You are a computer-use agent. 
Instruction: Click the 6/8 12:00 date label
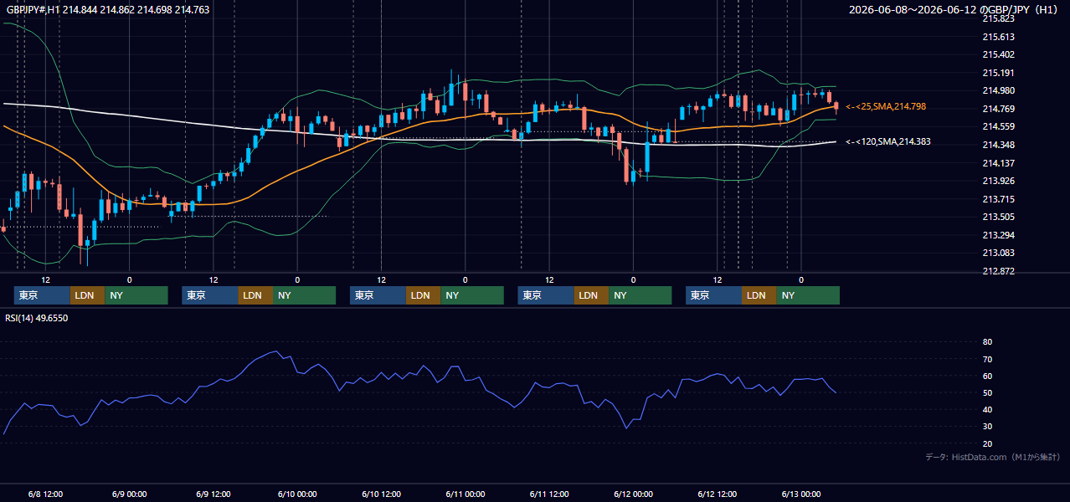(x=45, y=494)
